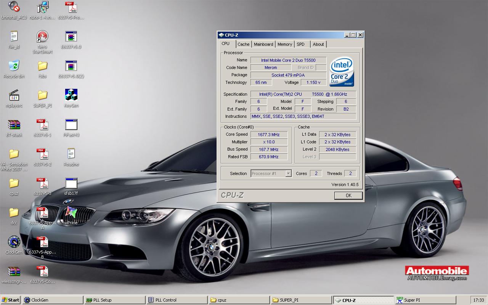Open the 6337v5-2 PDF icon
This screenshot has width=488, height=305.
click(43, 154)
